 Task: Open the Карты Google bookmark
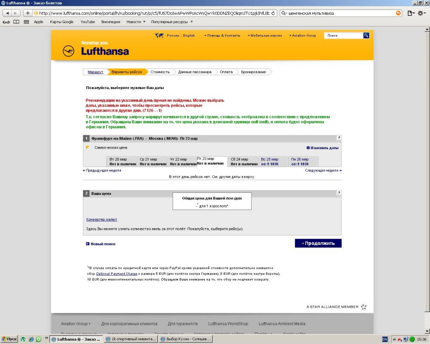point(62,22)
